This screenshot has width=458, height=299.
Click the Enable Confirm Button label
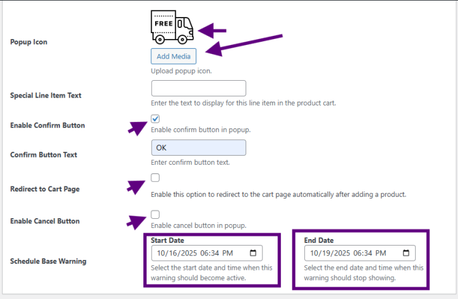click(48, 125)
